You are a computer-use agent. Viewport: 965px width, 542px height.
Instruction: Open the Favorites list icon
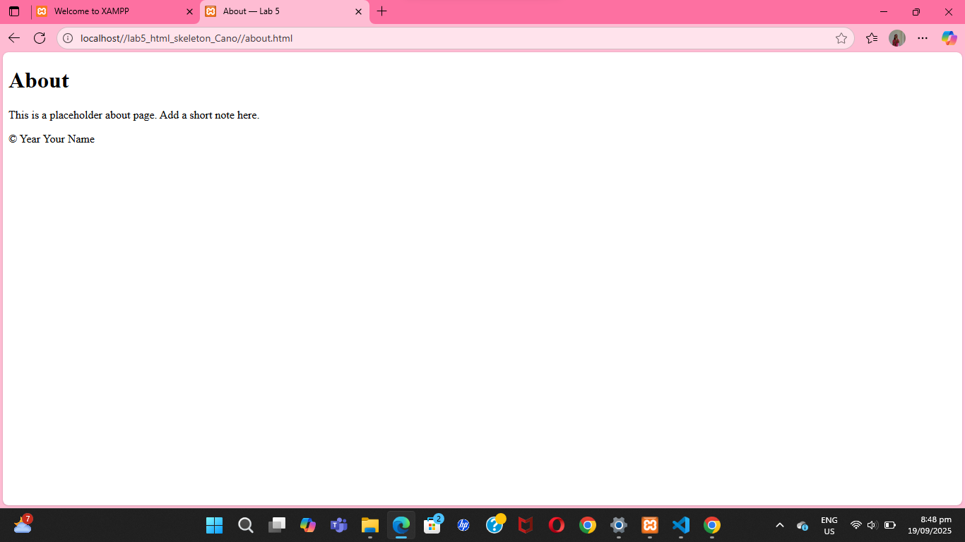(872, 38)
